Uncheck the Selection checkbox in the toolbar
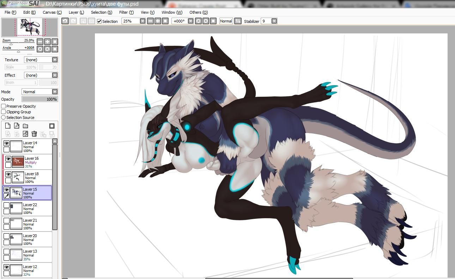The width and height of the screenshot is (455, 279). click(x=99, y=21)
